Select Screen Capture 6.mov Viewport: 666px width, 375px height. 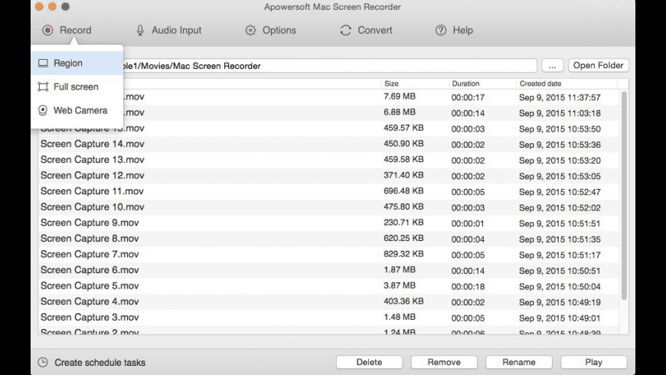[x=90, y=269]
